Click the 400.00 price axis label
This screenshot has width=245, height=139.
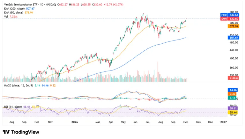click(234, 58)
